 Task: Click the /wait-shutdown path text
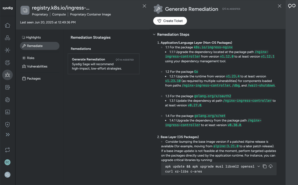261,86
